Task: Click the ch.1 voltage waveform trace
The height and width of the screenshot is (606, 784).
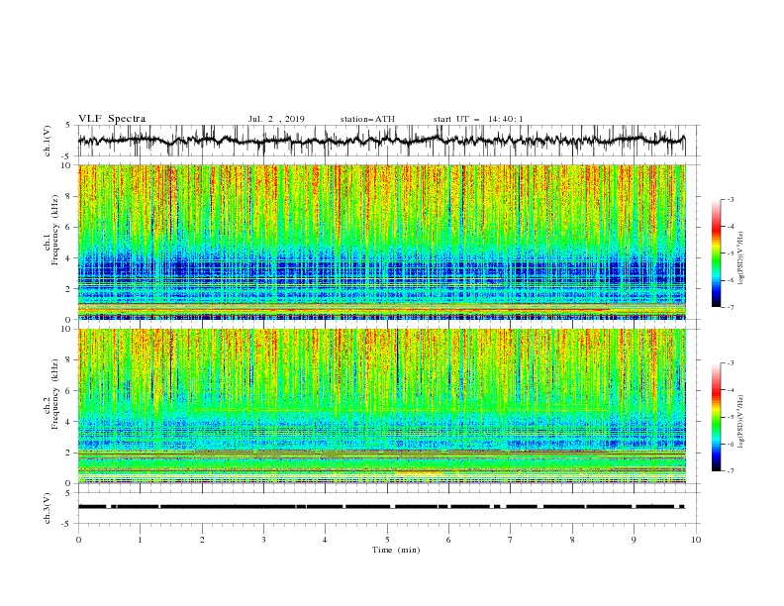Action: click(x=381, y=141)
